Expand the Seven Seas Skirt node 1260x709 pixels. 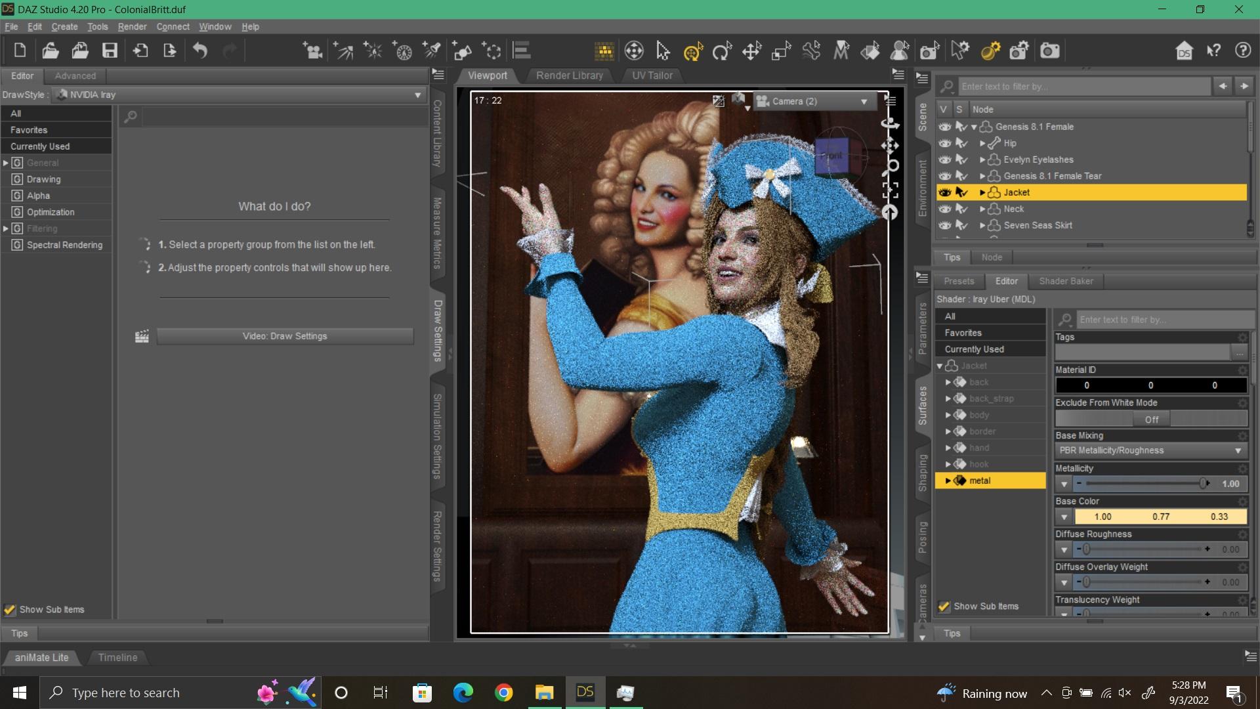[982, 225]
